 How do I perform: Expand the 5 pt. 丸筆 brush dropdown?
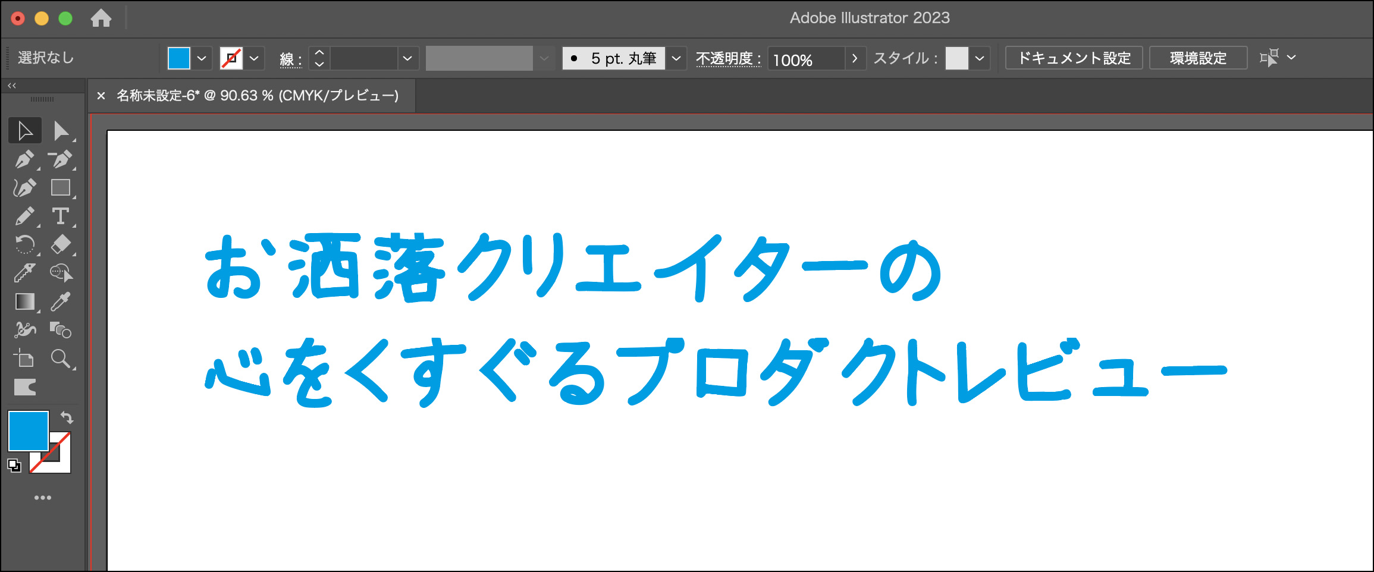[676, 58]
